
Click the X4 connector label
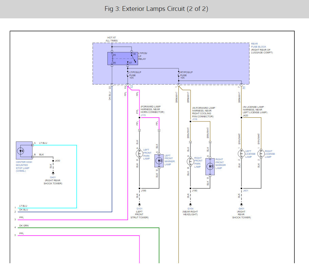click(244, 87)
